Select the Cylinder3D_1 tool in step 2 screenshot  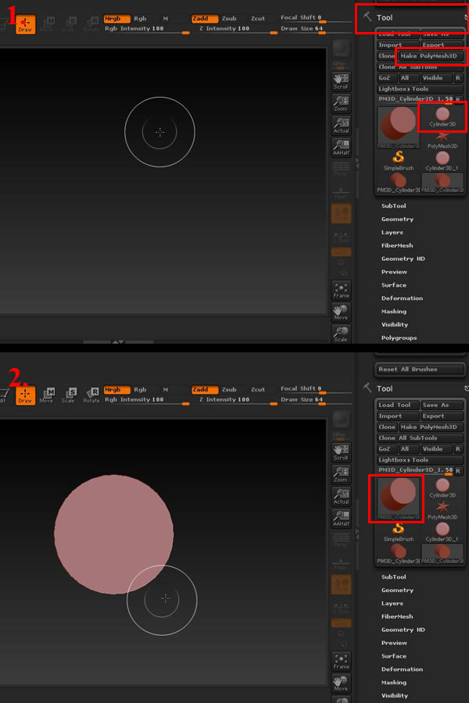click(x=442, y=532)
